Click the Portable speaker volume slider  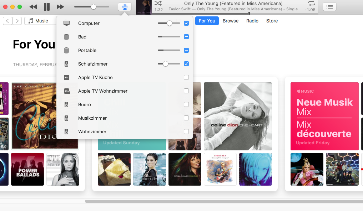pyautogui.click(x=169, y=50)
